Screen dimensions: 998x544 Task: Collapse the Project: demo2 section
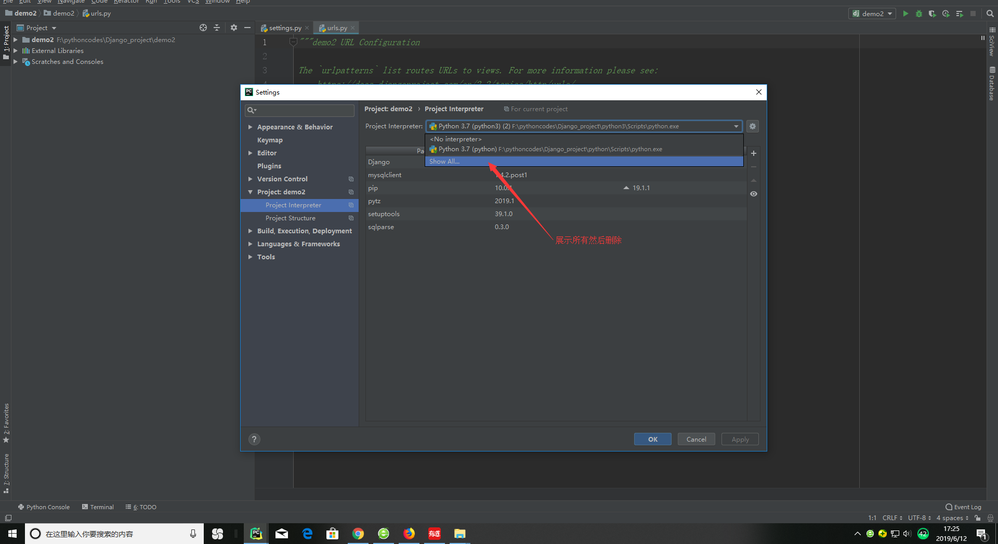(250, 192)
